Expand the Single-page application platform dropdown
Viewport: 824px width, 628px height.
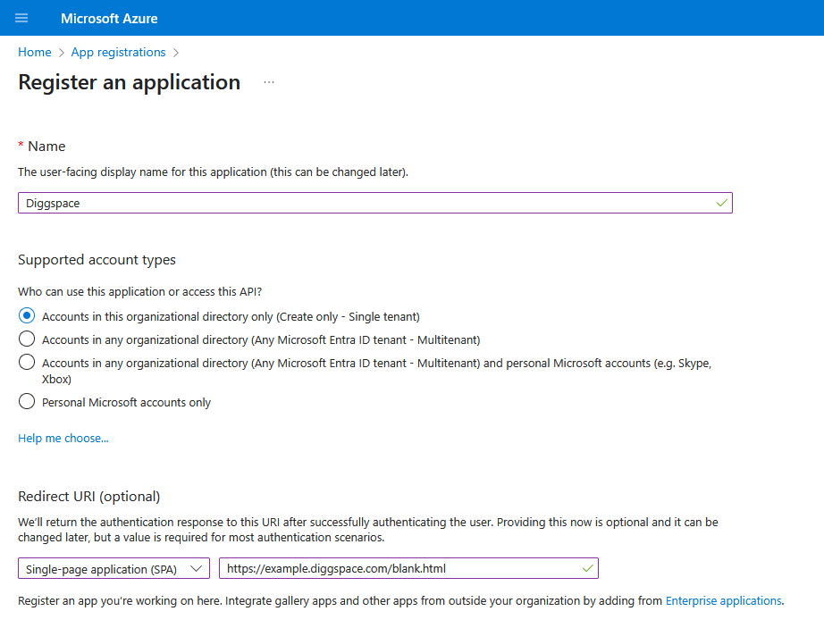pyautogui.click(x=114, y=568)
